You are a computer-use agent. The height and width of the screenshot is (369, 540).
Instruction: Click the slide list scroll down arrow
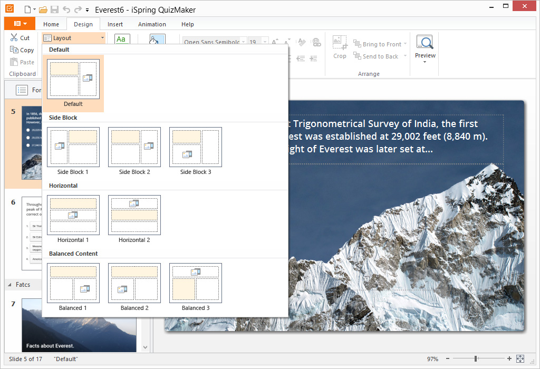click(x=146, y=347)
